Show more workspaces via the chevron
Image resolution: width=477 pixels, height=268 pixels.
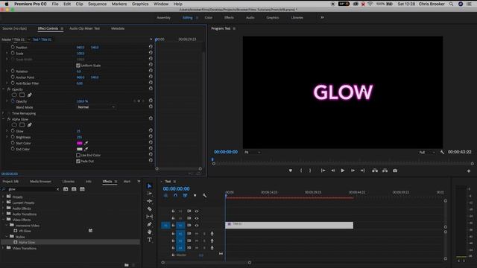click(322, 18)
